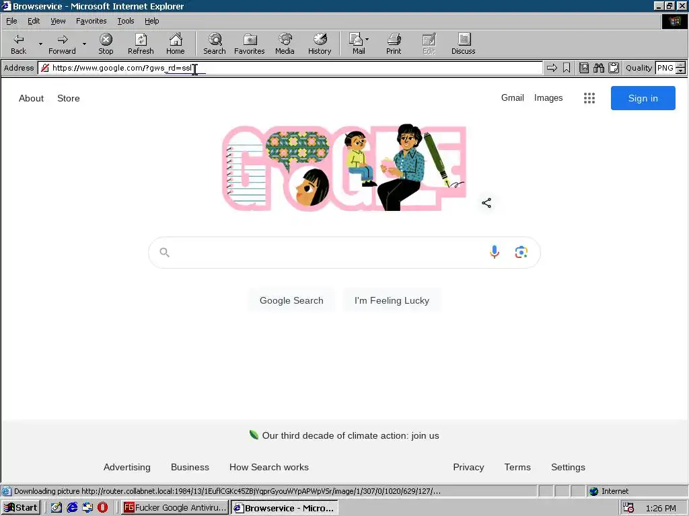Show browsing History from the toolbar
The image size is (689, 516).
[320, 44]
